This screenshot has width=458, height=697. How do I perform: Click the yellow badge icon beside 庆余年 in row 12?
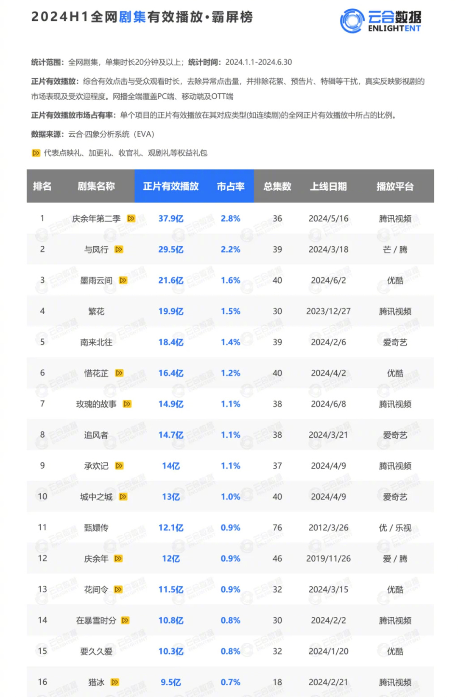point(118,559)
